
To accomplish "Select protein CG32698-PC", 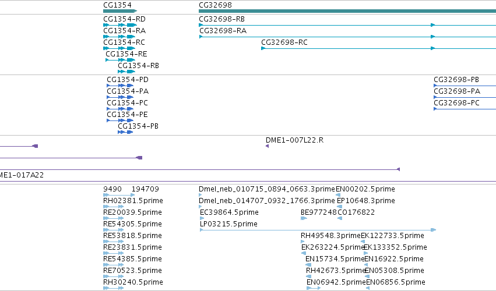I will [456, 103].
